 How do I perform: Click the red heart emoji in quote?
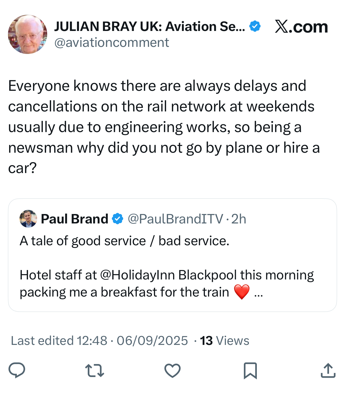tap(241, 292)
